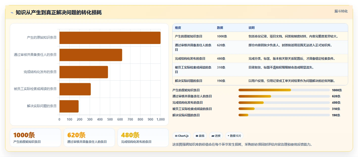The width and height of the screenshot is (358, 157).
Task: Click the 190条 progress bar
Action: point(284,115)
